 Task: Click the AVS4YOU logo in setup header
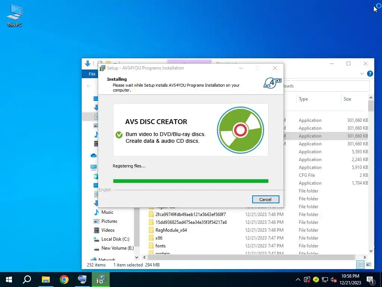click(x=272, y=83)
